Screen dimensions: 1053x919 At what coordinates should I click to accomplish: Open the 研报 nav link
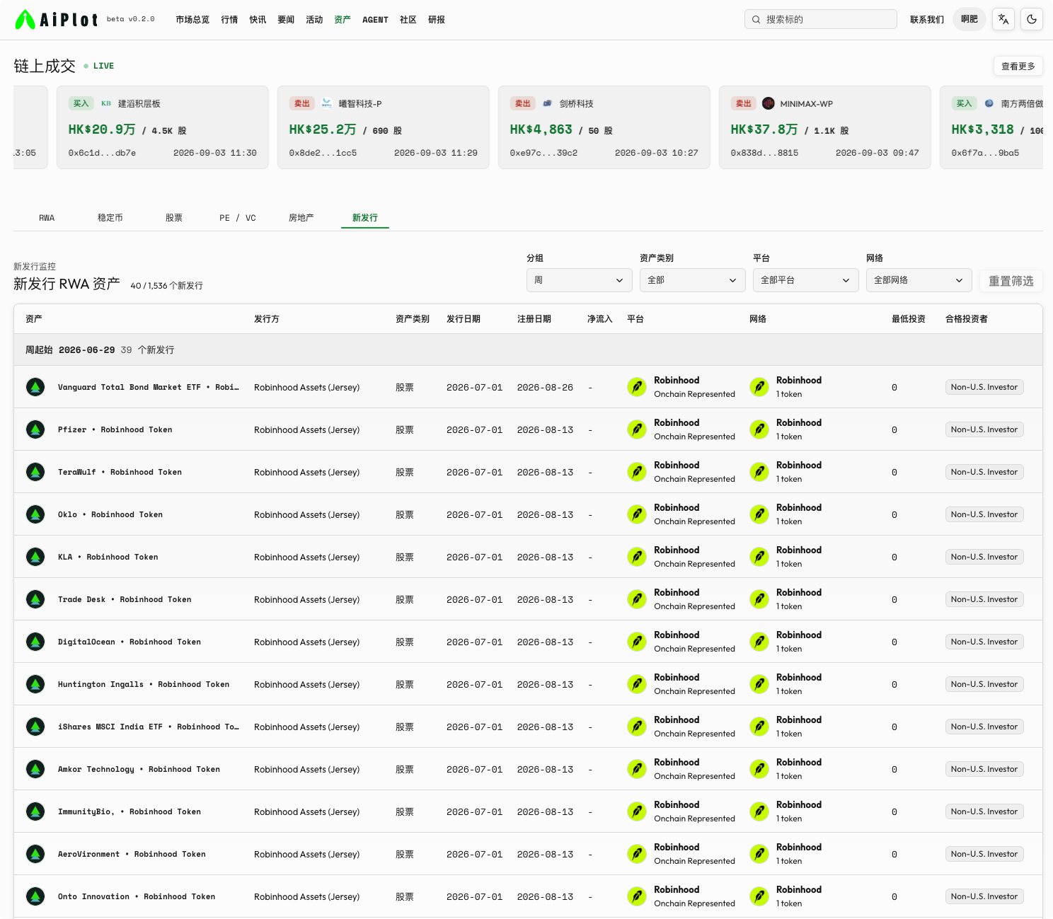coord(437,20)
